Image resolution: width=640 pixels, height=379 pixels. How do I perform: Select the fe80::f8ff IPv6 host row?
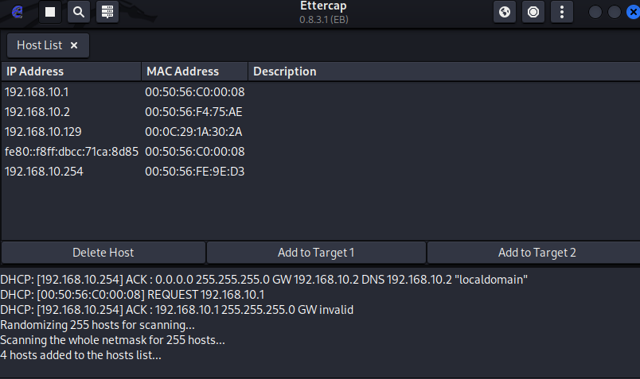click(321, 152)
